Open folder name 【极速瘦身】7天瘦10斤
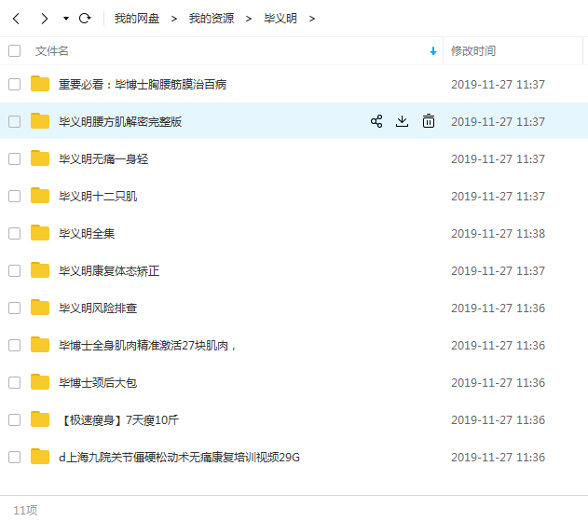This screenshot has width=588, height=521. [119, 420]
